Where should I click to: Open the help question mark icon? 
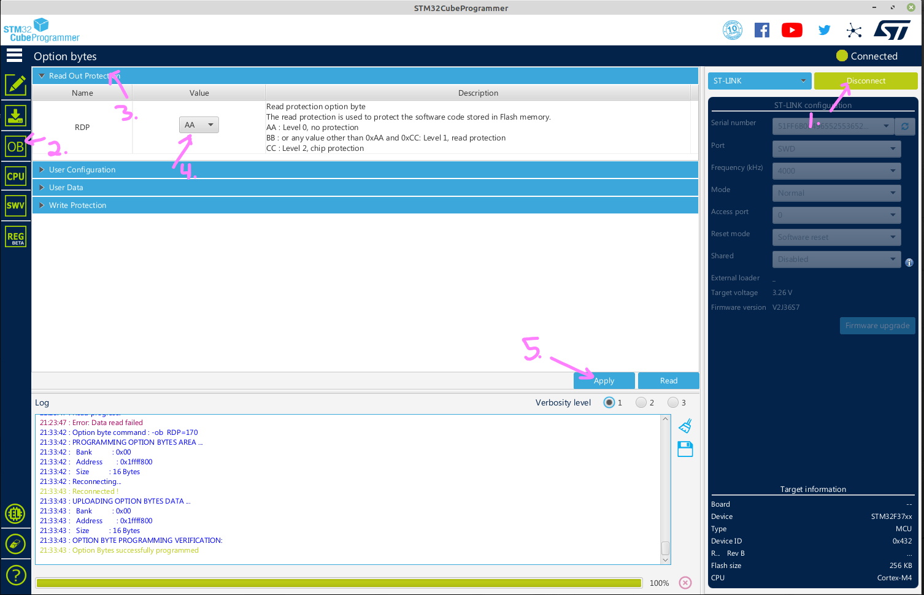15,575
